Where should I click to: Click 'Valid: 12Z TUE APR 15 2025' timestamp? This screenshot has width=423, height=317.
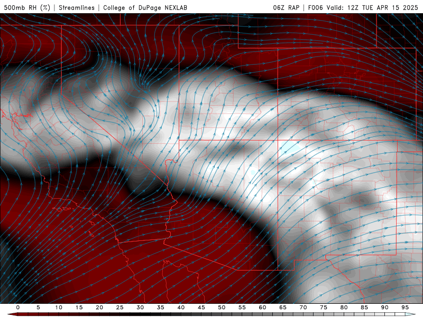pos(372,7)
